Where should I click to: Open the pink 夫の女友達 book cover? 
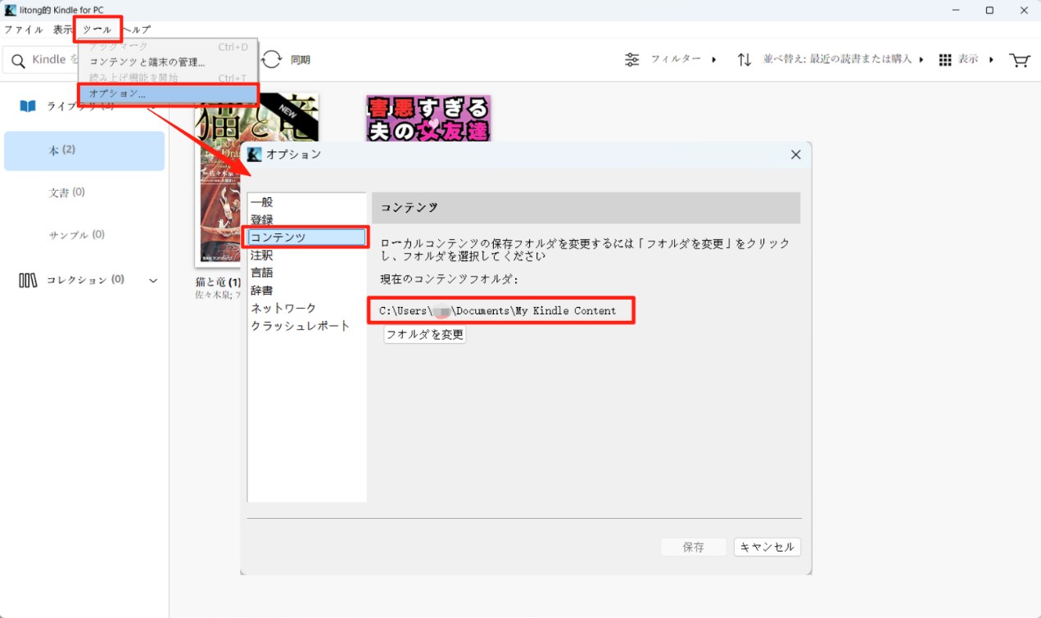(x=428, y=118)
